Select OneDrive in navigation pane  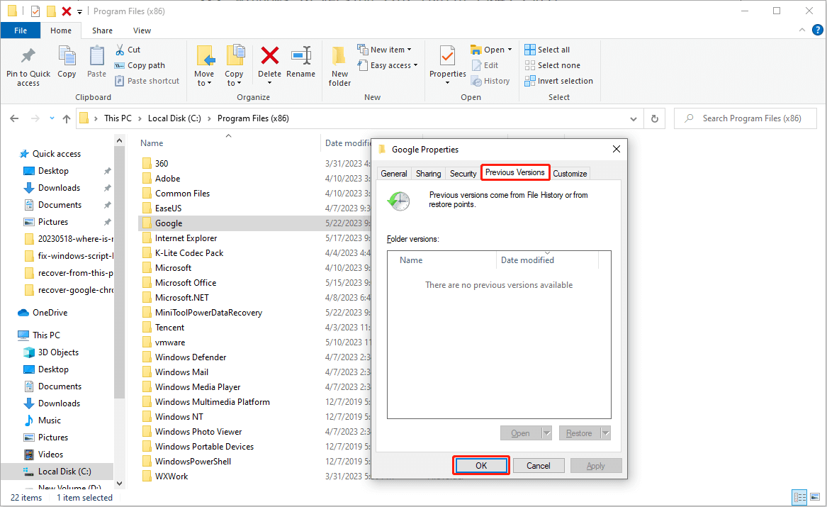[x=50, y=313]
